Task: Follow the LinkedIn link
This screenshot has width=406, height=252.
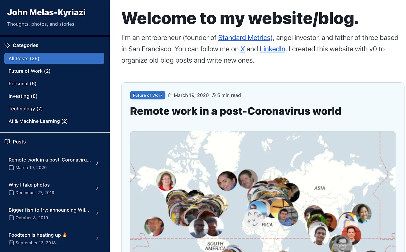Action: point(272,49)
